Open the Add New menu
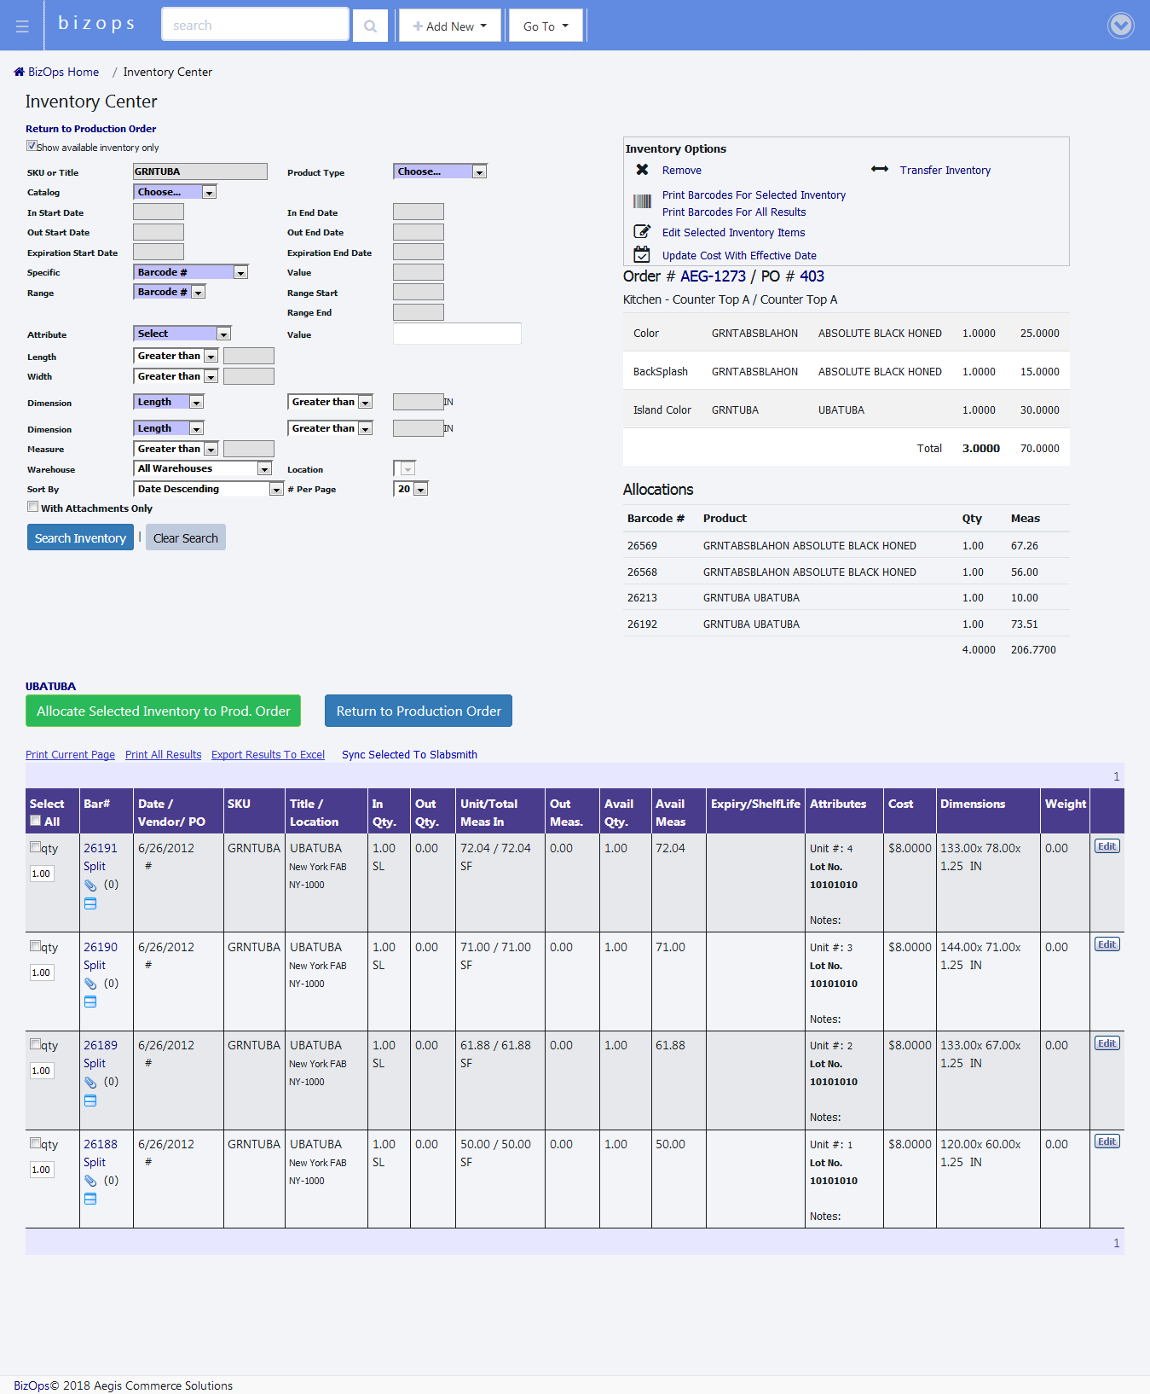 coord(449,26)
